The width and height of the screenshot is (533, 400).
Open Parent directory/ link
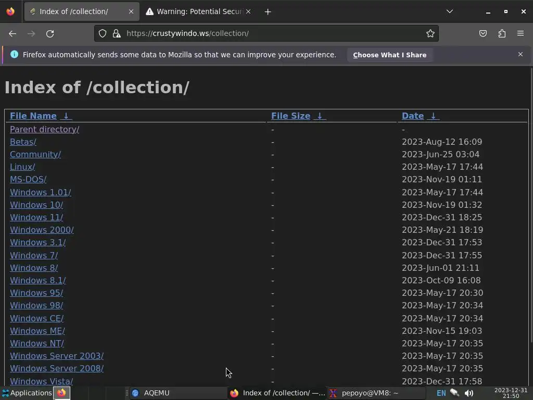click(x=45, y=130)
